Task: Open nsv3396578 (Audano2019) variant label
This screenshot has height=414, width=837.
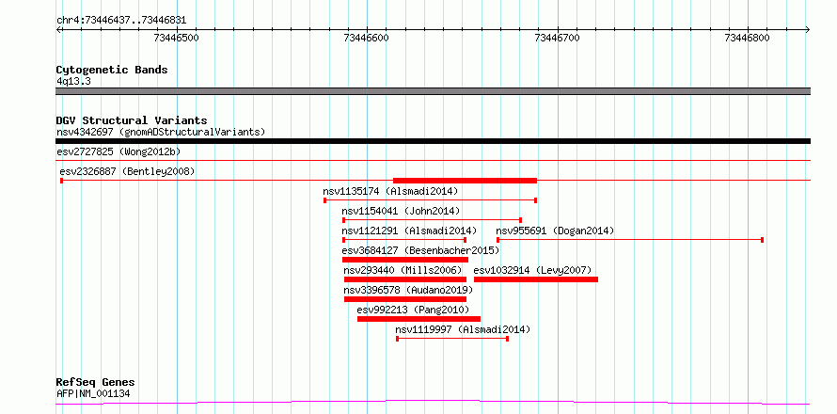Action: [x=408, y=290]
